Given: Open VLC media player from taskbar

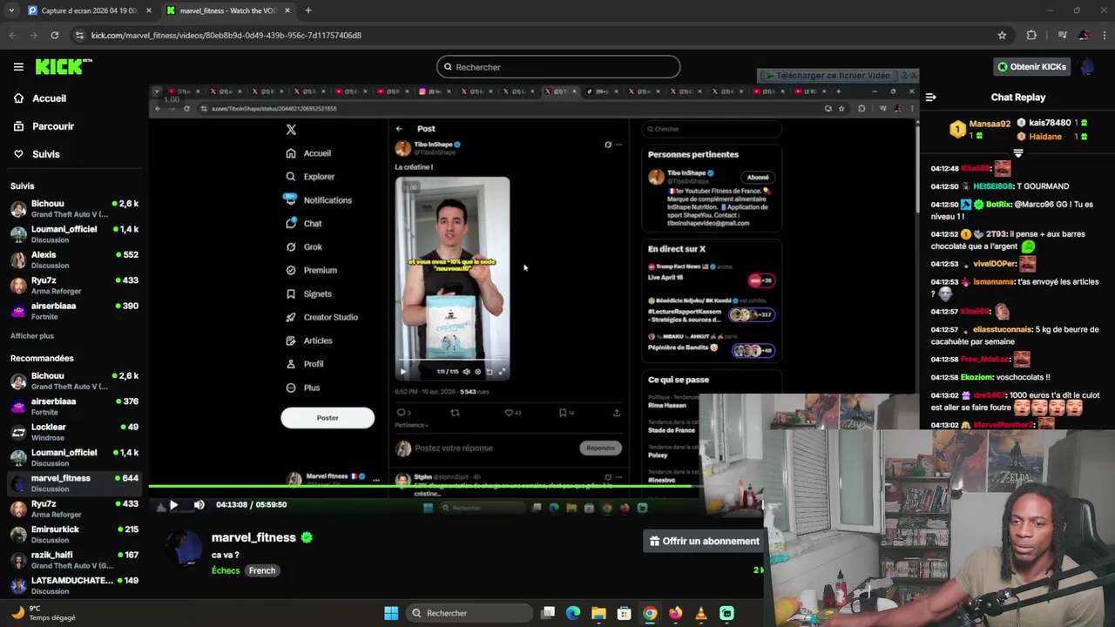Looking at the screenshot, I should point(700,613).
